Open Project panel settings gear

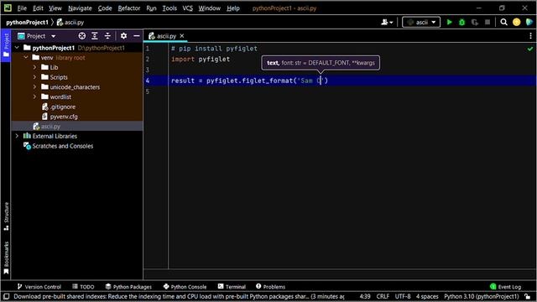click(123, 36)
